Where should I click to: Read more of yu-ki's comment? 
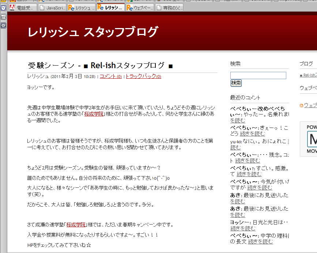235,147
